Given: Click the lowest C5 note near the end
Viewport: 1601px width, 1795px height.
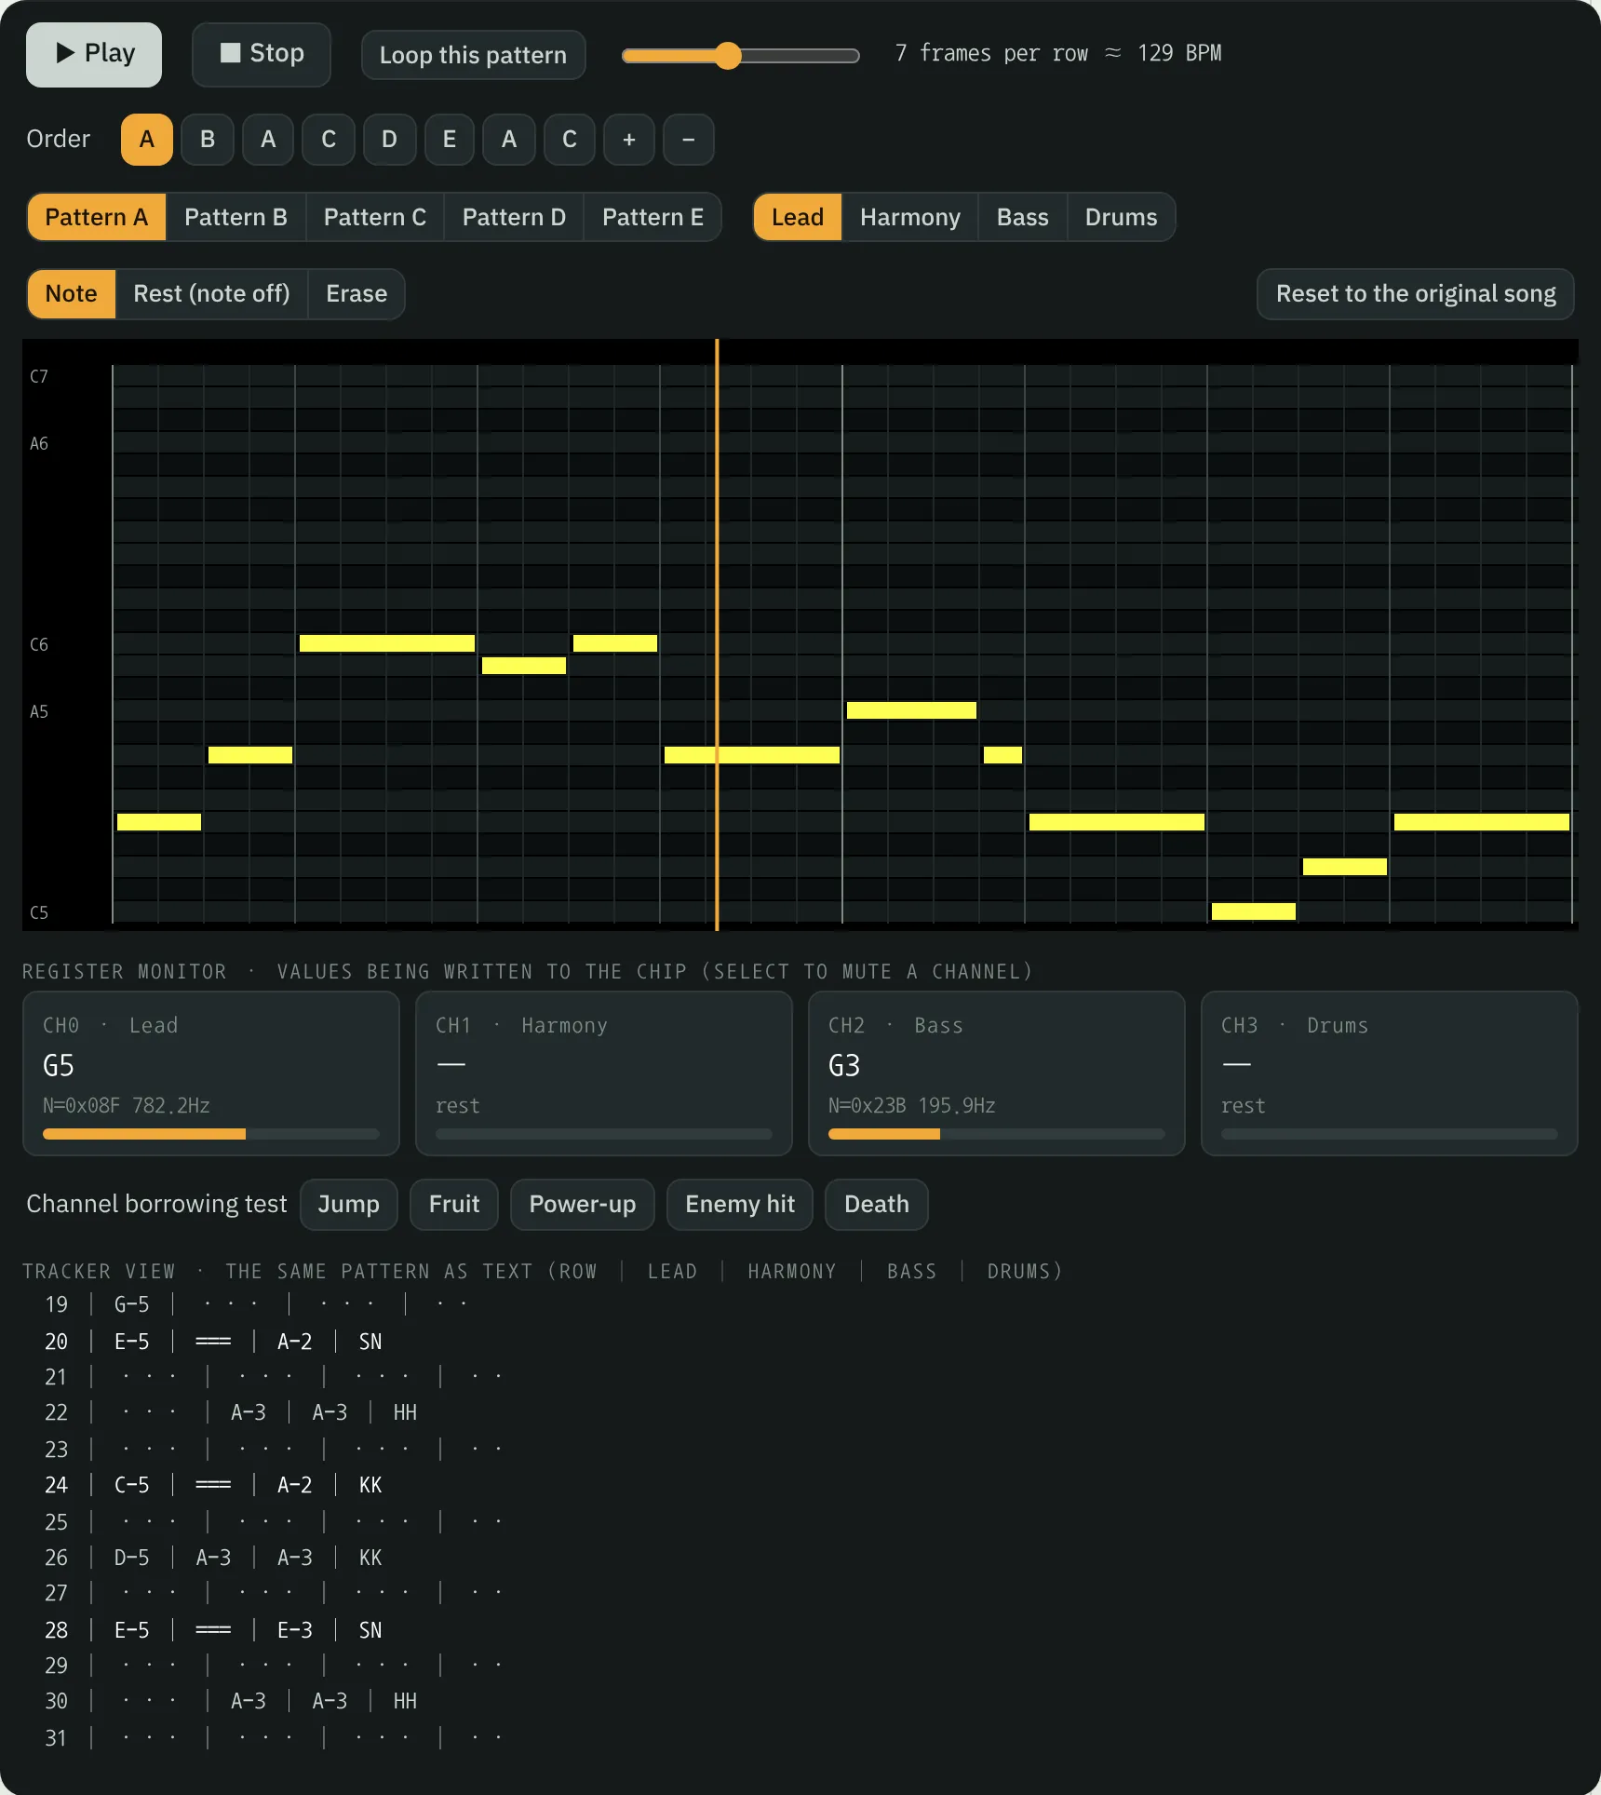Looking at the screenshot, I should (1254, 911).
